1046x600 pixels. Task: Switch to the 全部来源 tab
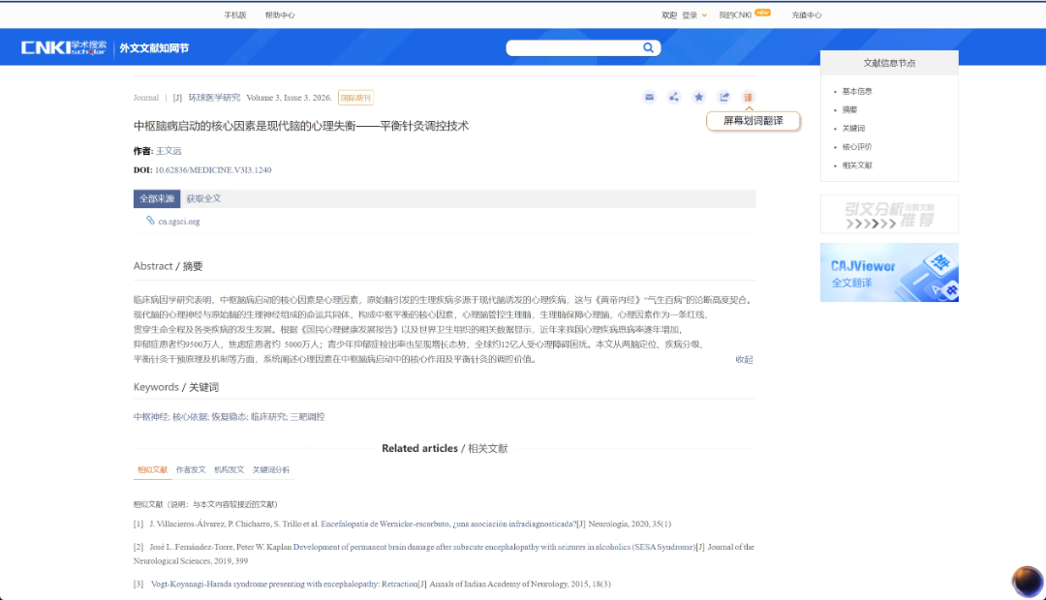[157, 198]
